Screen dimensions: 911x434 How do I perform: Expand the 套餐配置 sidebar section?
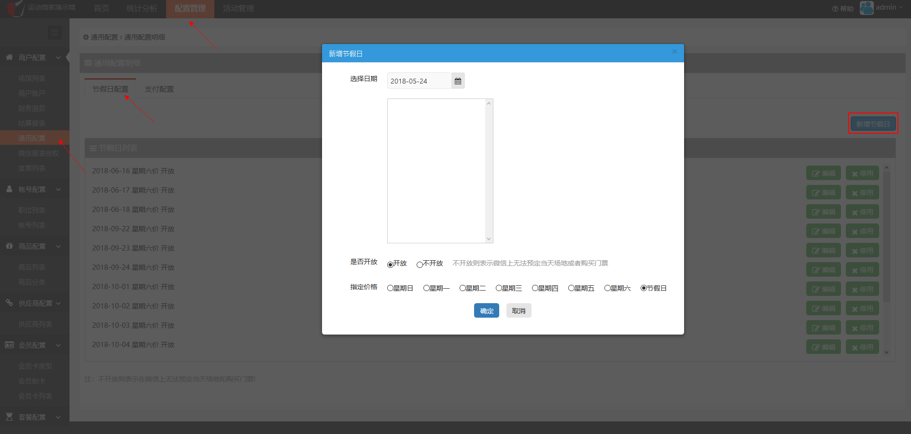pos(58,417)
